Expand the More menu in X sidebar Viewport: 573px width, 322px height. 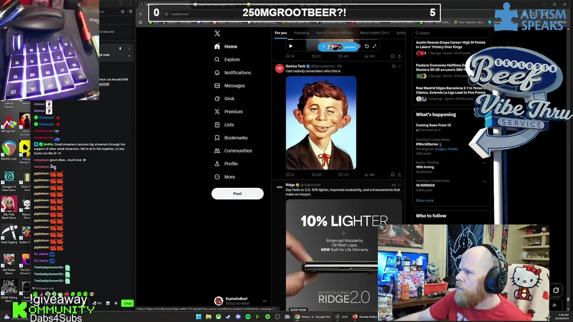click(225, 177)
